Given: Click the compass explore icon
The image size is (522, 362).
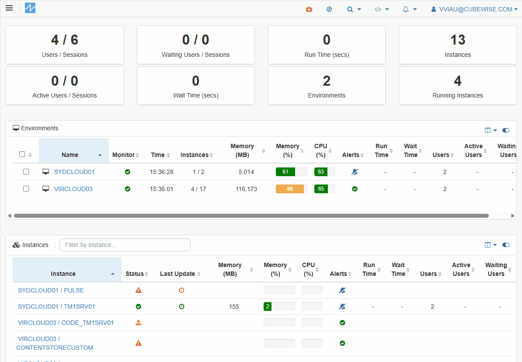Looking at the screenshot, I should point(329,9).
